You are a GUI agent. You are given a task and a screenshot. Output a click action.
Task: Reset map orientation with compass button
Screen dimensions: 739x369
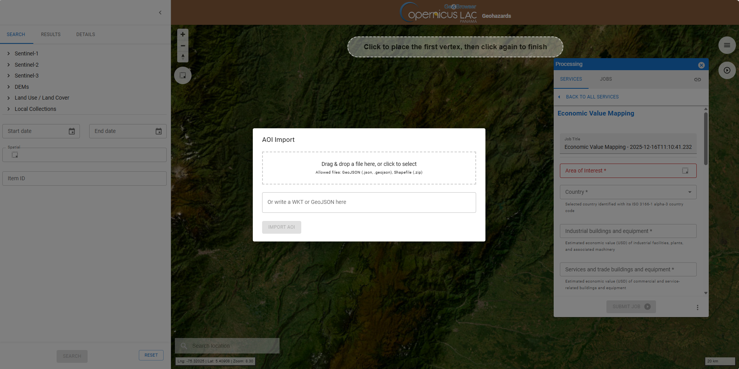(x=183, y=57)
